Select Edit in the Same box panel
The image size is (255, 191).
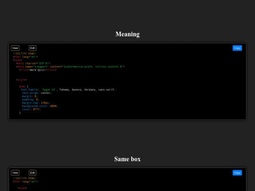(x=33, y=173)
